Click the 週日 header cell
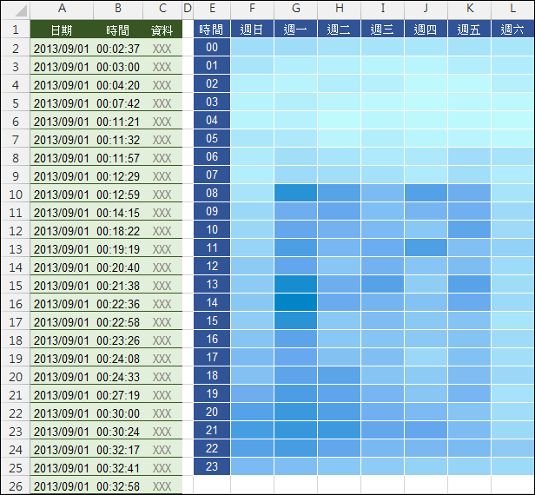This screenshot has width=535, height=495. point(252,29)
